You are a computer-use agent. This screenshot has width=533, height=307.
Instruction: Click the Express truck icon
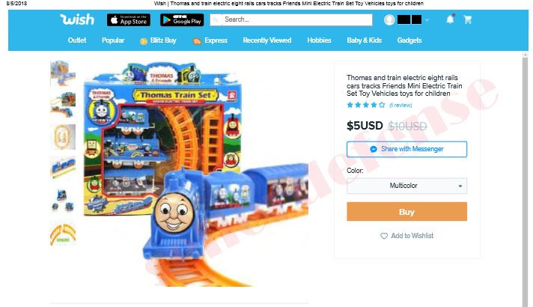[x=196, y=41]
